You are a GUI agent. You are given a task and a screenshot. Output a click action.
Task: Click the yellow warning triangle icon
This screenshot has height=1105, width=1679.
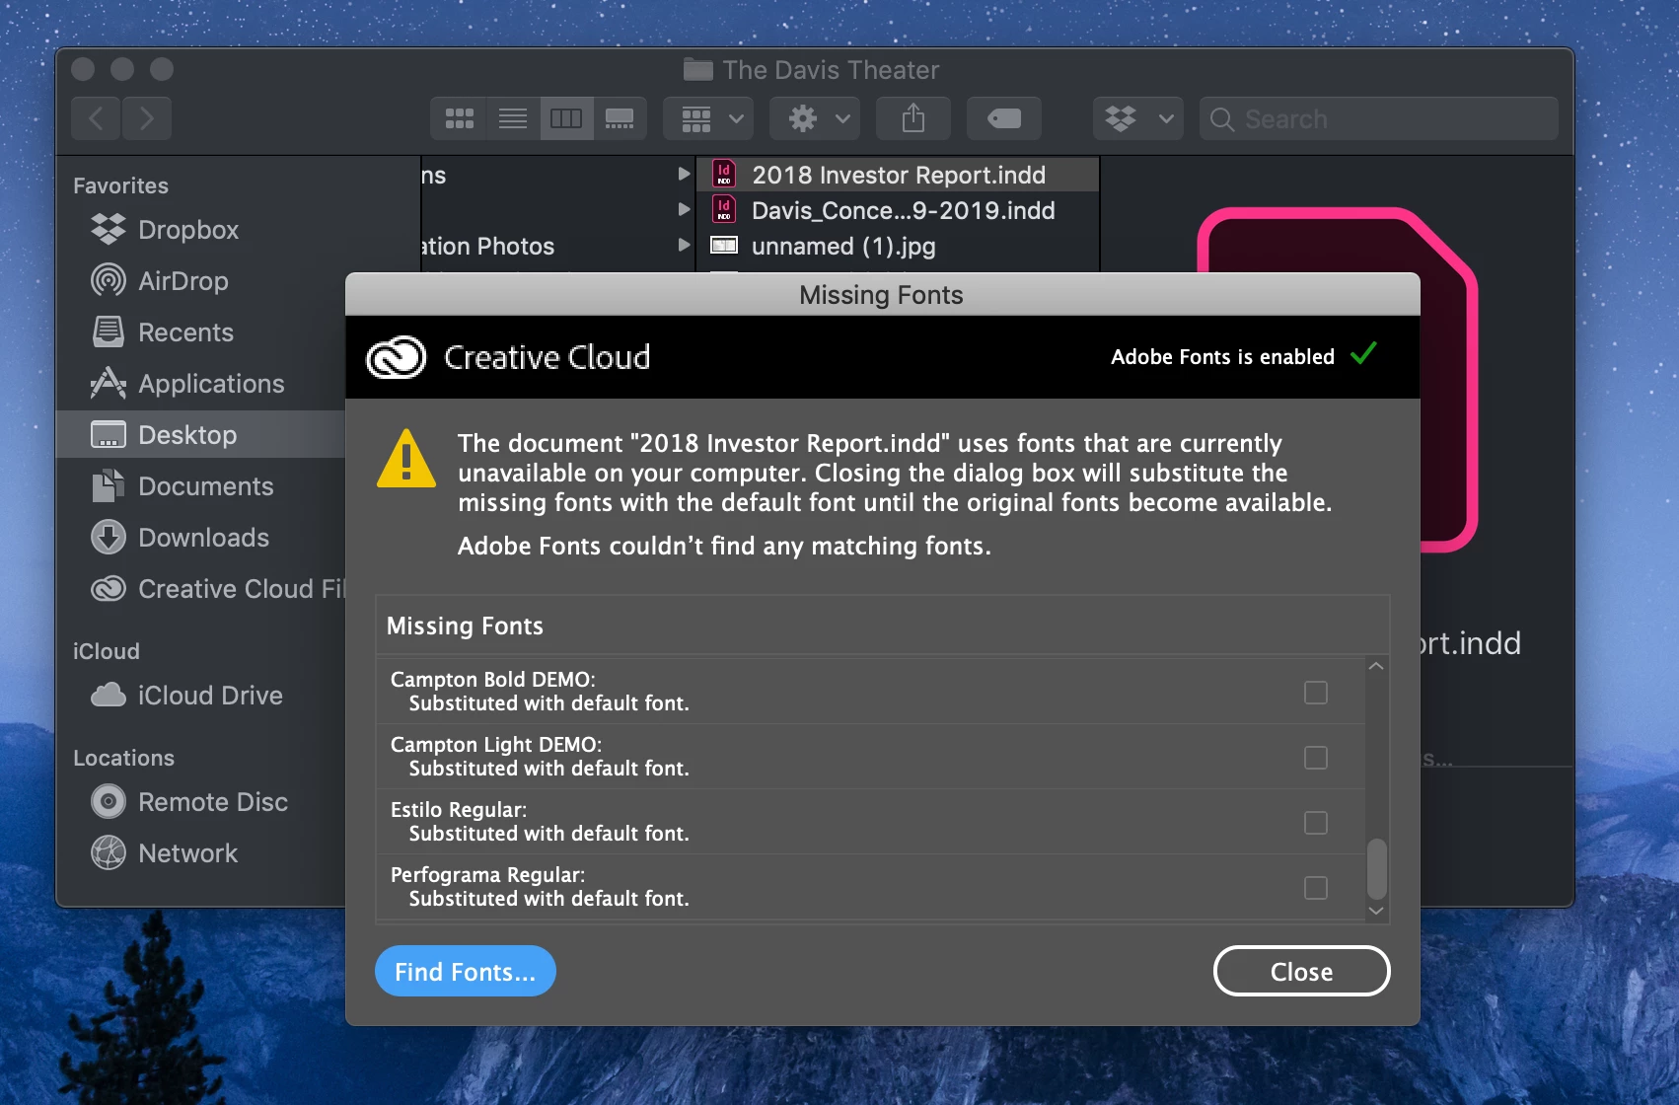coord(406,459)
